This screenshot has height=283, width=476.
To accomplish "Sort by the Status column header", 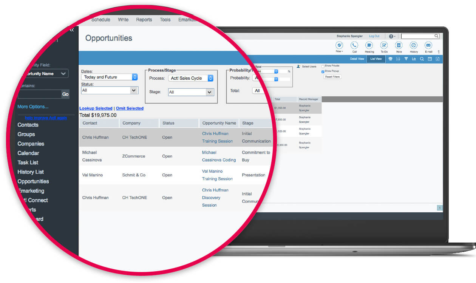I will pyautogui.click(x=179, y=123).
